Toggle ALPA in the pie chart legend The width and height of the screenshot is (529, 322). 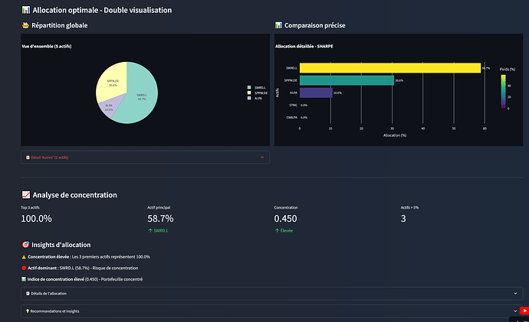pos(256,99)
